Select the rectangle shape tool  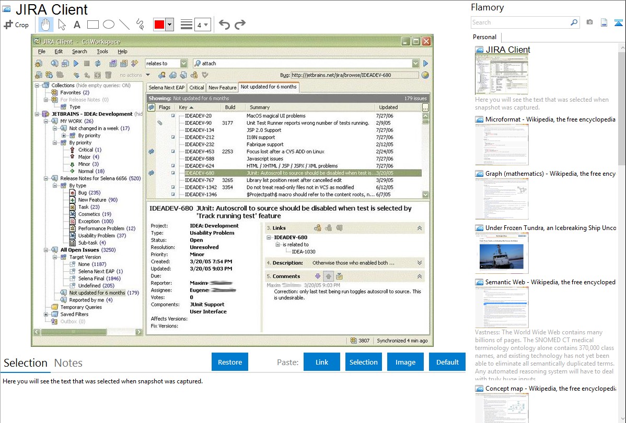point(92,25)
